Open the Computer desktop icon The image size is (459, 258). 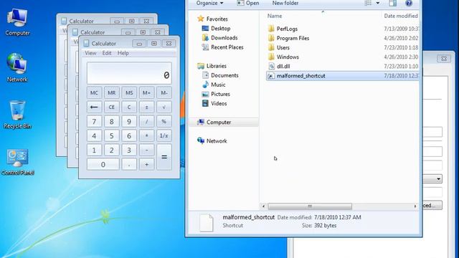(17, 22)
